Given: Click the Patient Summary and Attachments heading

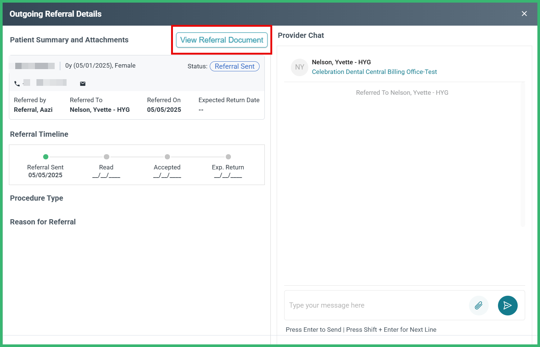Looking at the screenshot, I should [69, 39].
